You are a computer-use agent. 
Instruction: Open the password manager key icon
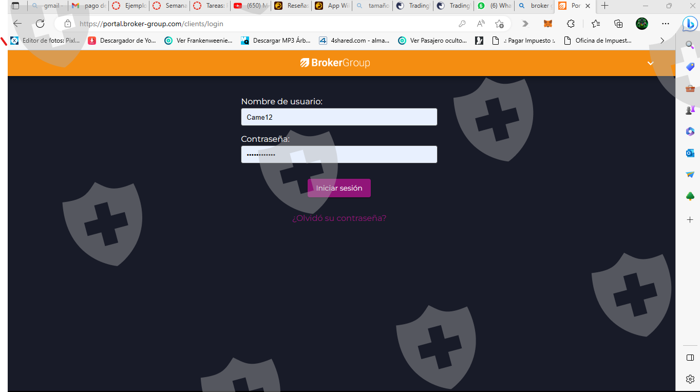point(462,24)
